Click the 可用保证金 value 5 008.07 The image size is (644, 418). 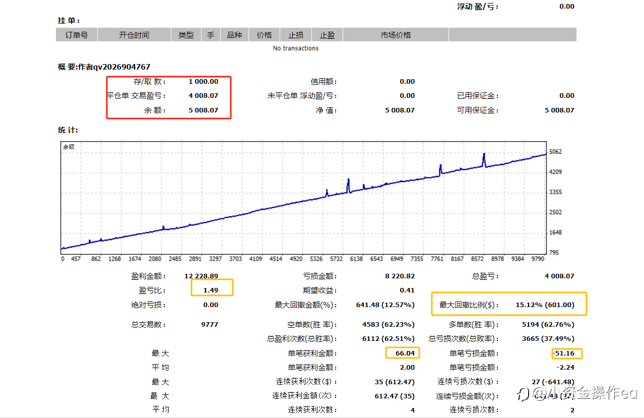point(559,110)
